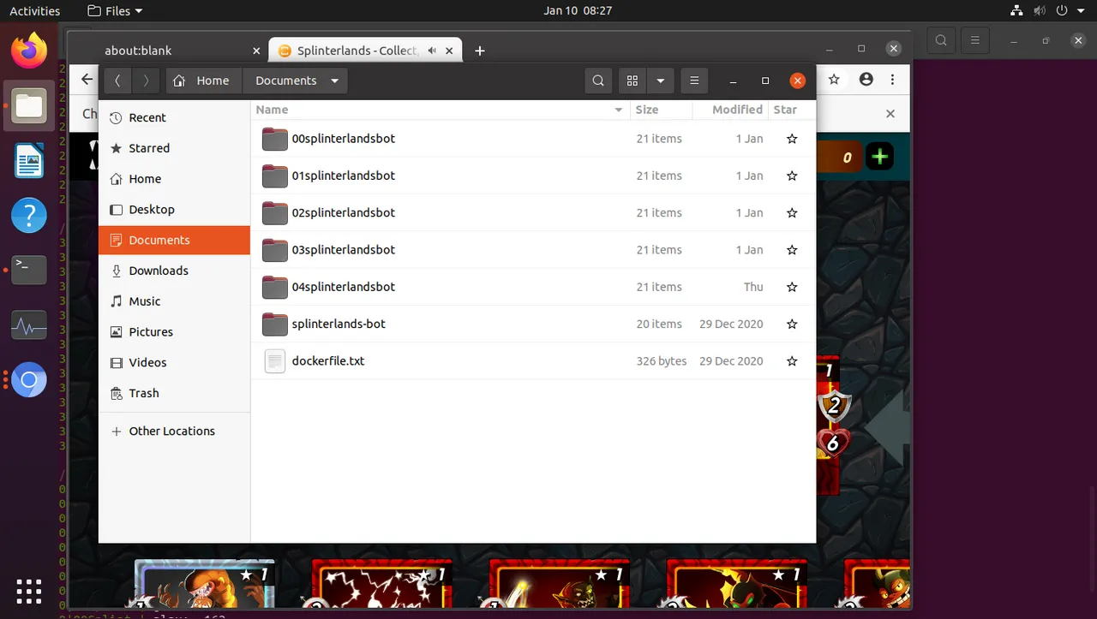Close the Splinterlands browser tab
The width and height of the screenshot is (1097, 619).
[451, 51]
